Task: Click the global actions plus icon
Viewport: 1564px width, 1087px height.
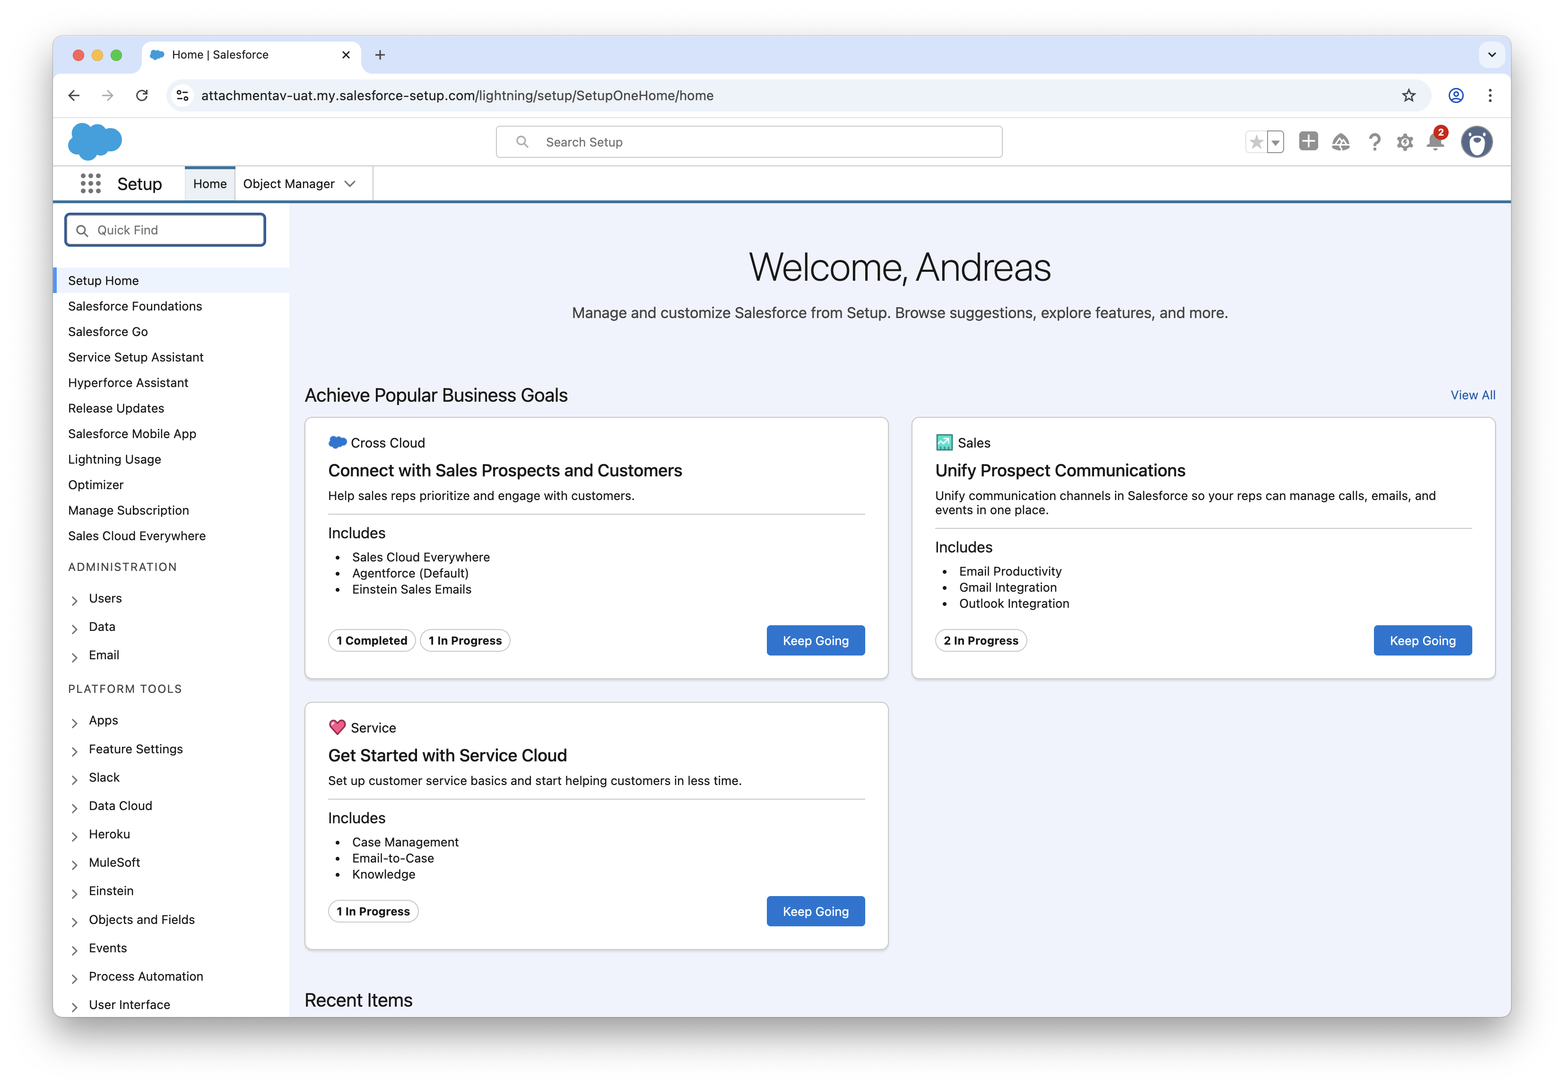Action: [1308, 142]
